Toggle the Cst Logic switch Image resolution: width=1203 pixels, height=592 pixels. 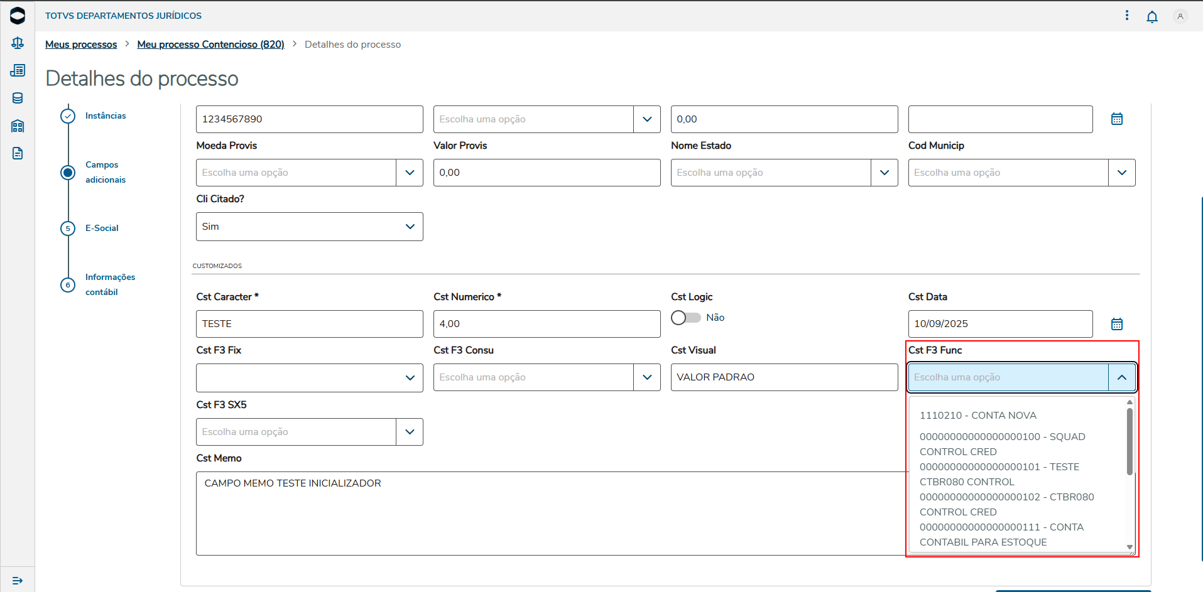click(x=685, y=318)
